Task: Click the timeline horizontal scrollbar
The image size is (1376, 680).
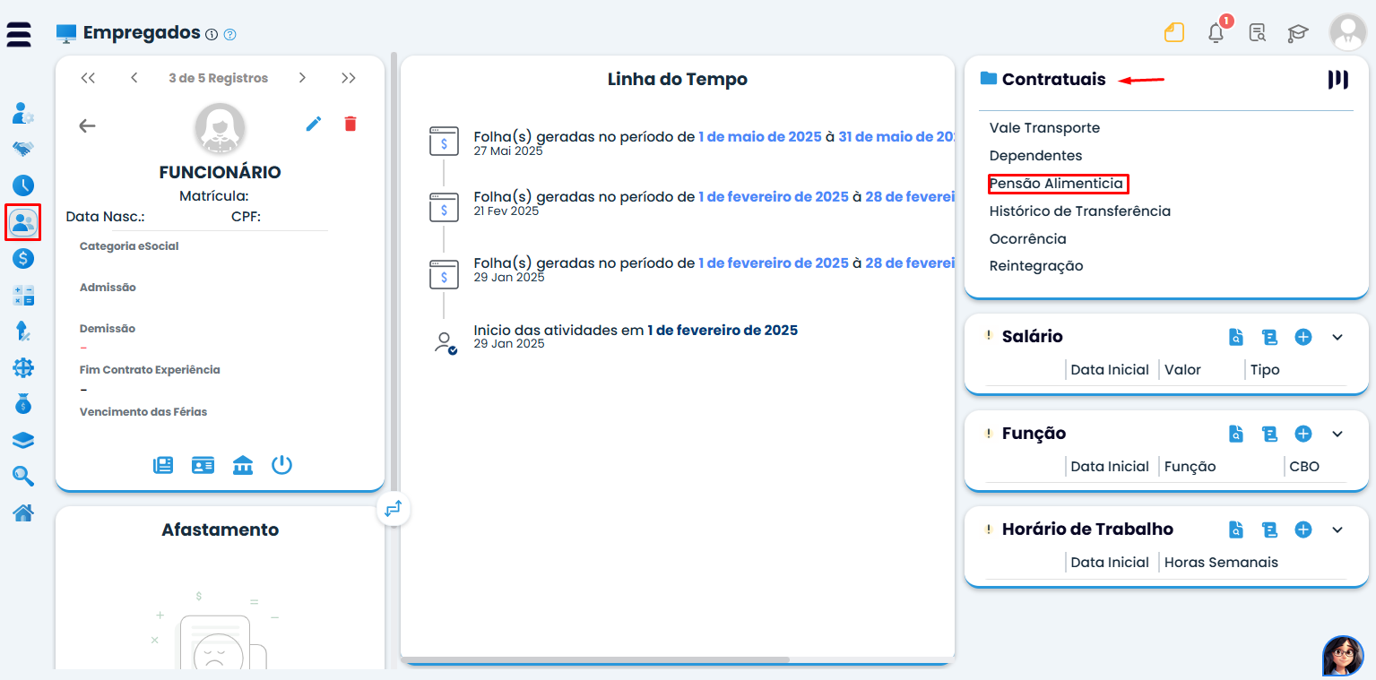Action: pos(595,660)
